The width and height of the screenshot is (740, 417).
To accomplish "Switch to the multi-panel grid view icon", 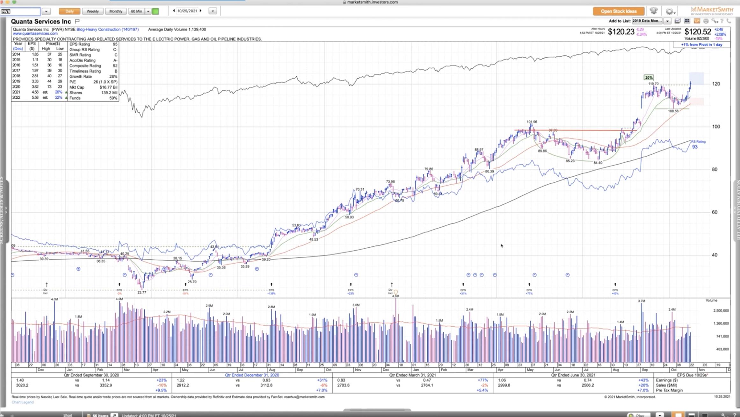I will tap(687, 21).
